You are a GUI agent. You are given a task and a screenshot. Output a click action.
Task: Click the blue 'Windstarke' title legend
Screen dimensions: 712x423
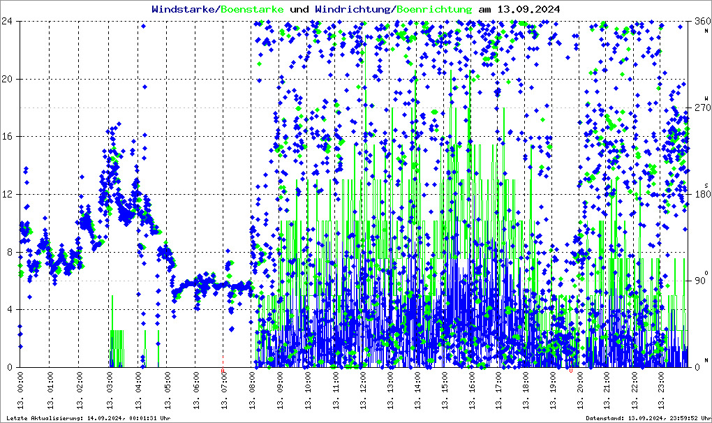pos(183,9)
